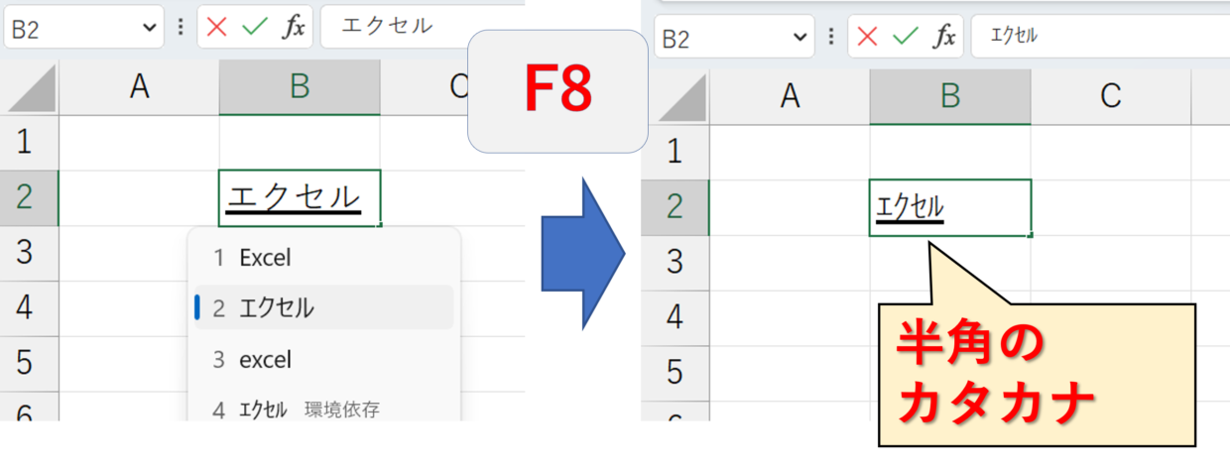Click the enter checkmark in right formula bar

coord(906,38)
